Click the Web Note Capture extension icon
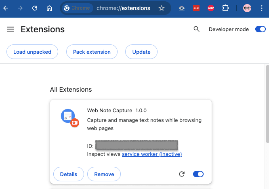The width and height of the screenshot is (269, 189). coord(70,118)
